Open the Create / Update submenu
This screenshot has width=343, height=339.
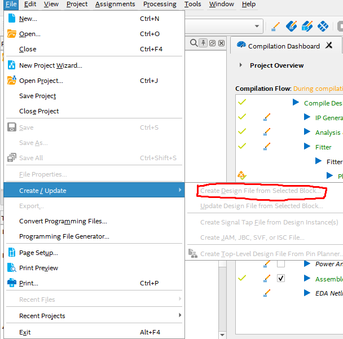pyautogui.click(x=94, y=190)
